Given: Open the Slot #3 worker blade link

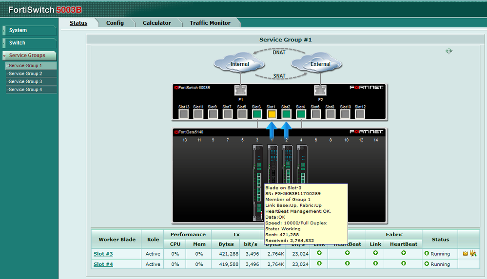Looking at the screenshot, I should point(103,254).
